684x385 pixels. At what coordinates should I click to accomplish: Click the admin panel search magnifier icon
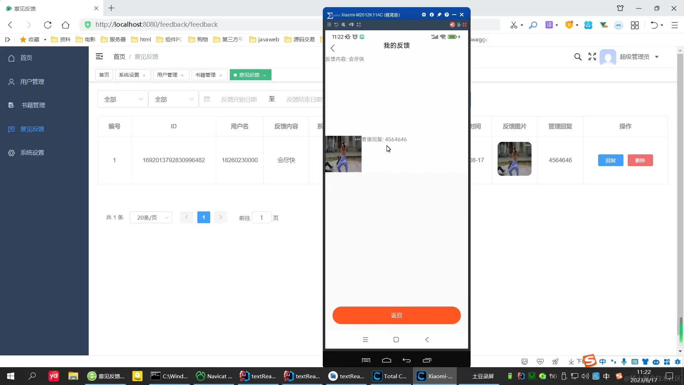pos(578,57)
